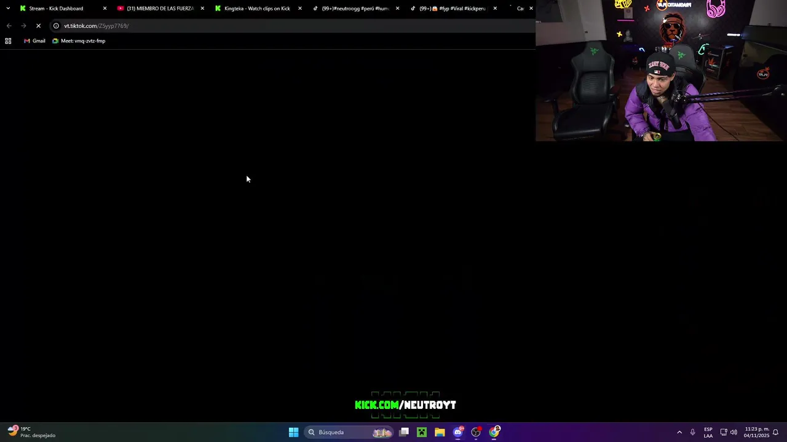The height and width of the screenshot is (442, 787).
Task: Close the MIEMBRO DE LAS FUERZA tab
Action: [x=202, y=9]
